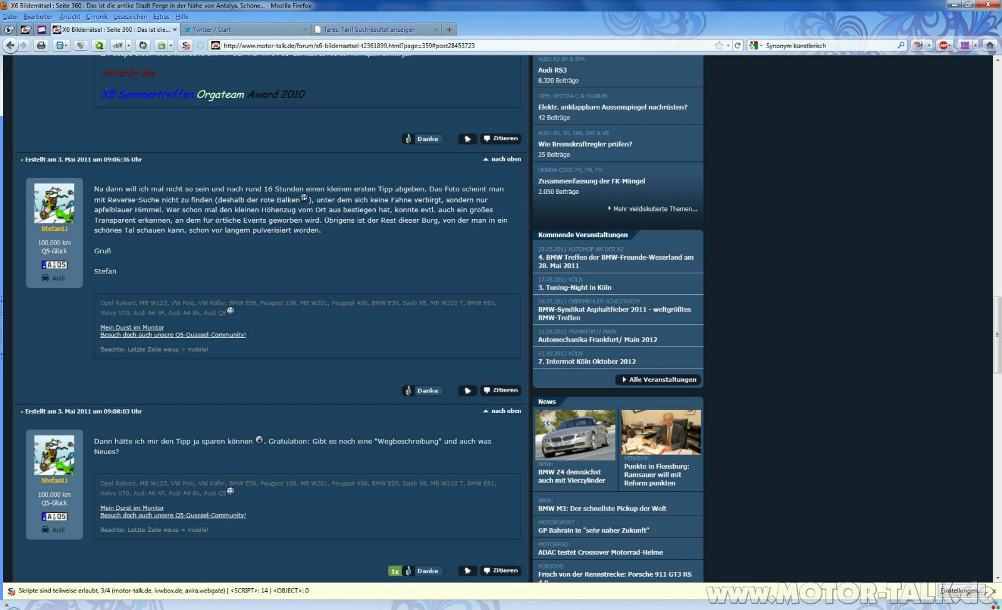Open 'Automechanika Frankfurt/ Main 2012' event
This screenshot has width=1002, height=610.
pyautogui.click(x=597, y=340)
